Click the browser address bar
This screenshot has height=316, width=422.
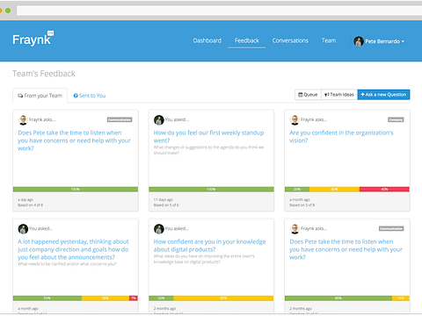pos(219,11)
